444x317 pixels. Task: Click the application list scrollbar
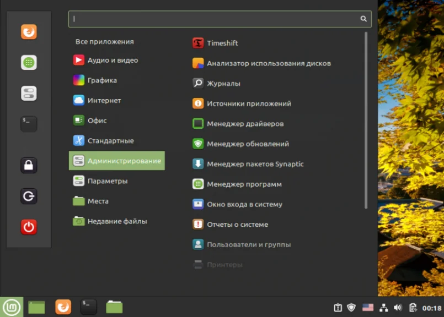pos(366,121)
